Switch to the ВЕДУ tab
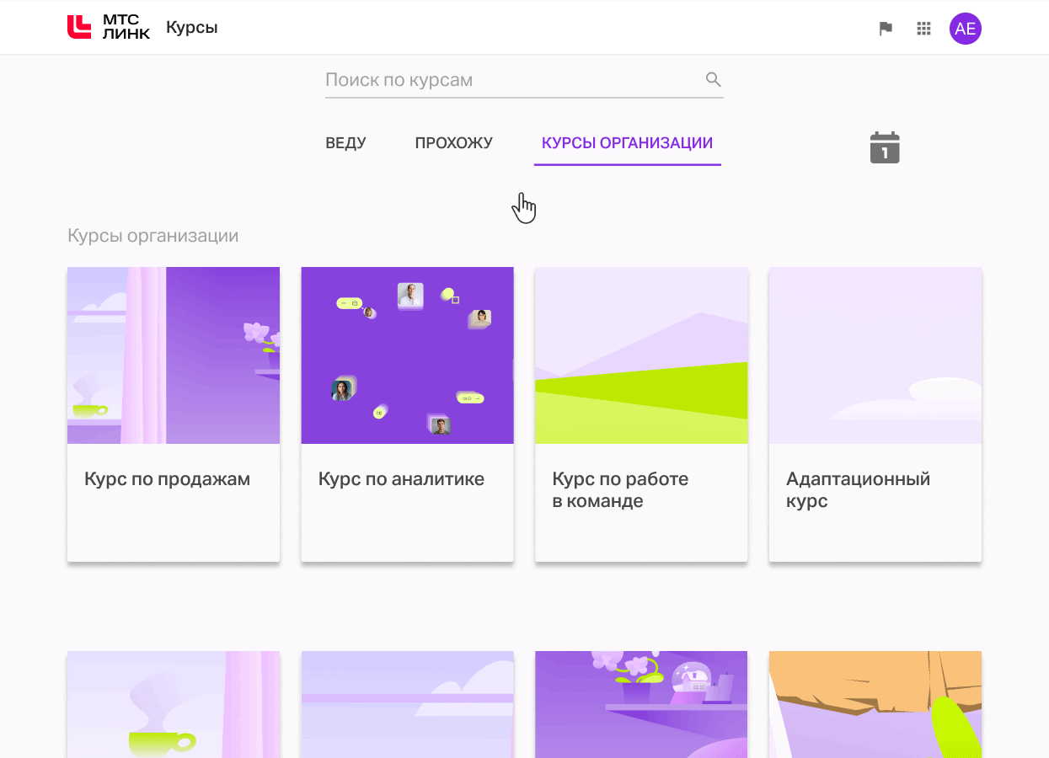The width and height of the screenshot is (1049, 758). tap(345, 143)
